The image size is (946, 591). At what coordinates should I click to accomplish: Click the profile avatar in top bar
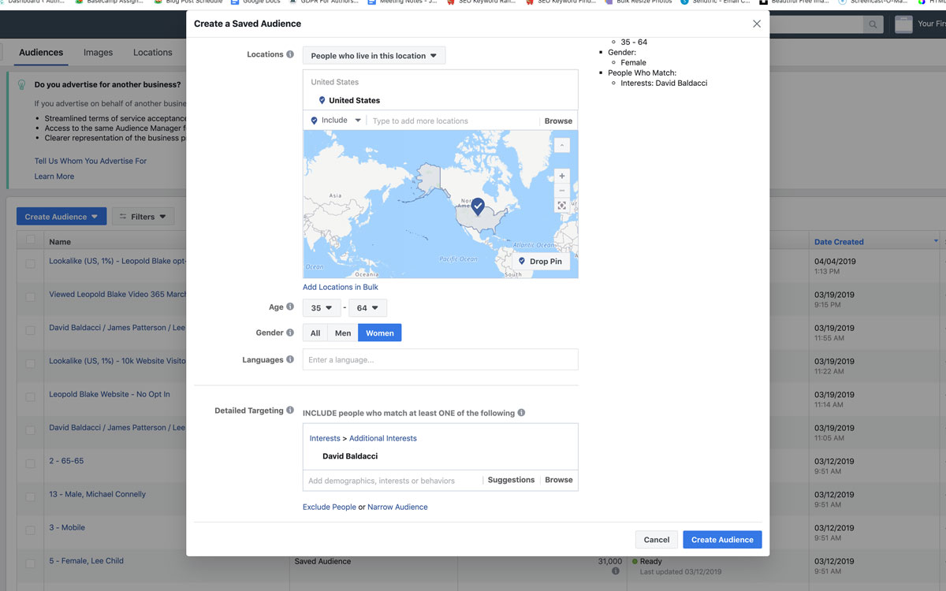[903, 24]
